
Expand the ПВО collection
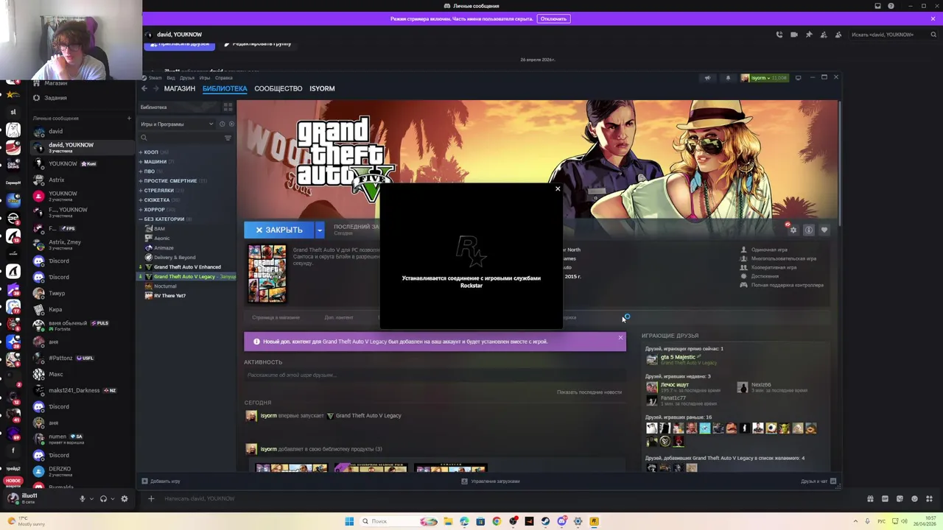pos(141,172)
